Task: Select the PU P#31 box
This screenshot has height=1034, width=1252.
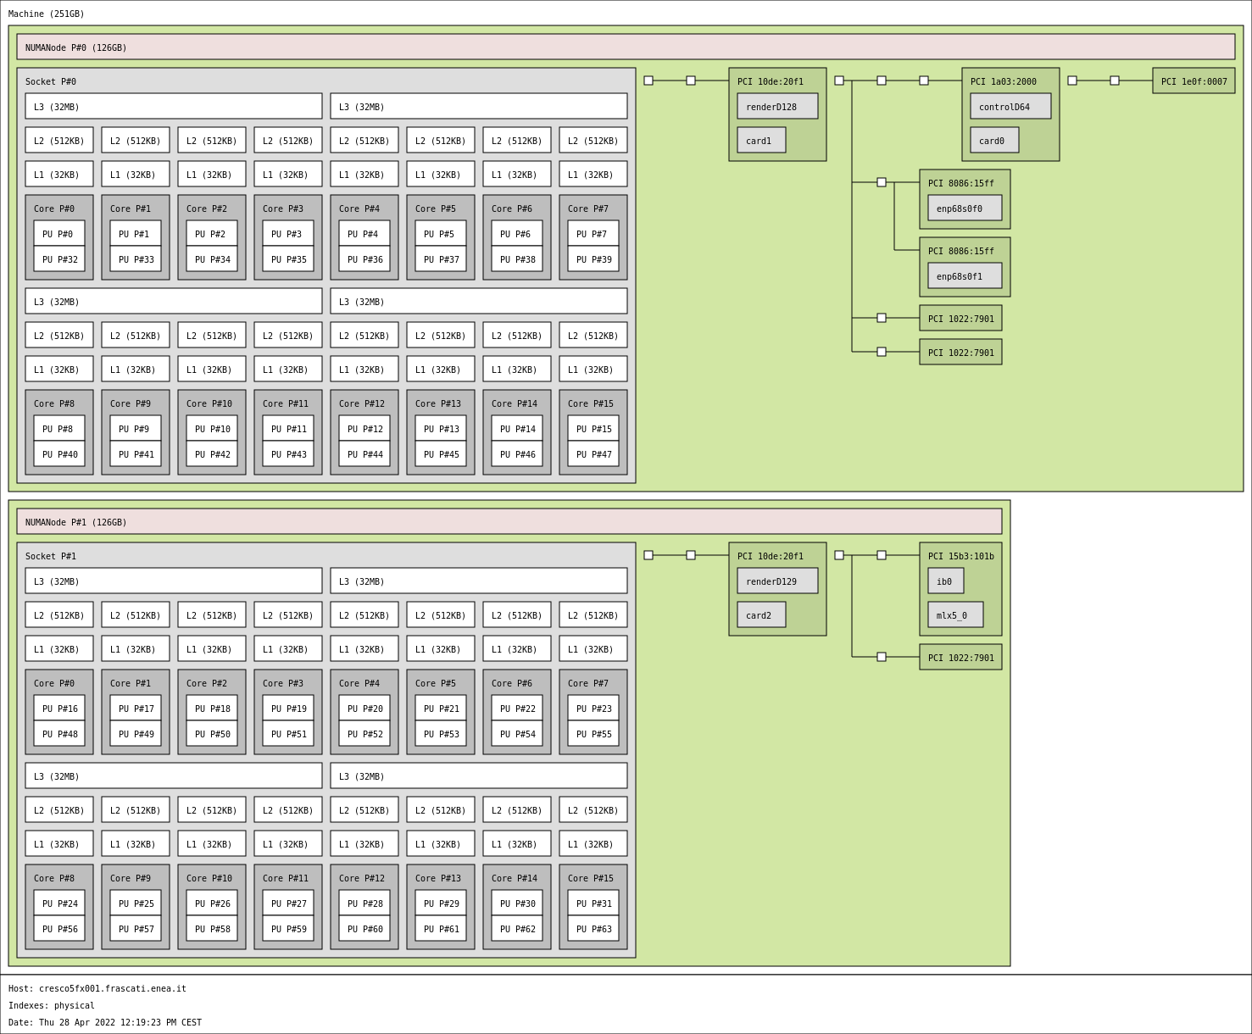Action: (593, 903)
